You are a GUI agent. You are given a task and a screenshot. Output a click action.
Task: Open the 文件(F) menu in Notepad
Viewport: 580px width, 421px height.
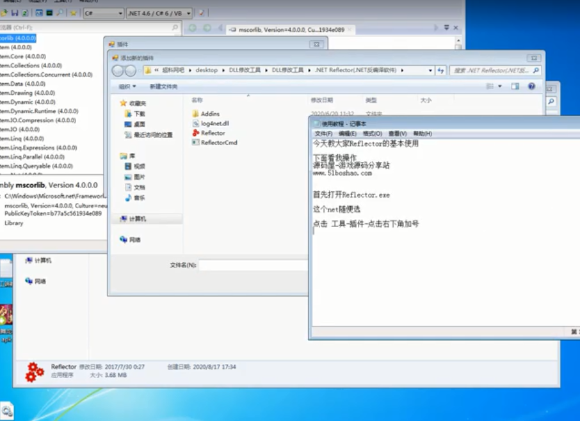point(323,134)
